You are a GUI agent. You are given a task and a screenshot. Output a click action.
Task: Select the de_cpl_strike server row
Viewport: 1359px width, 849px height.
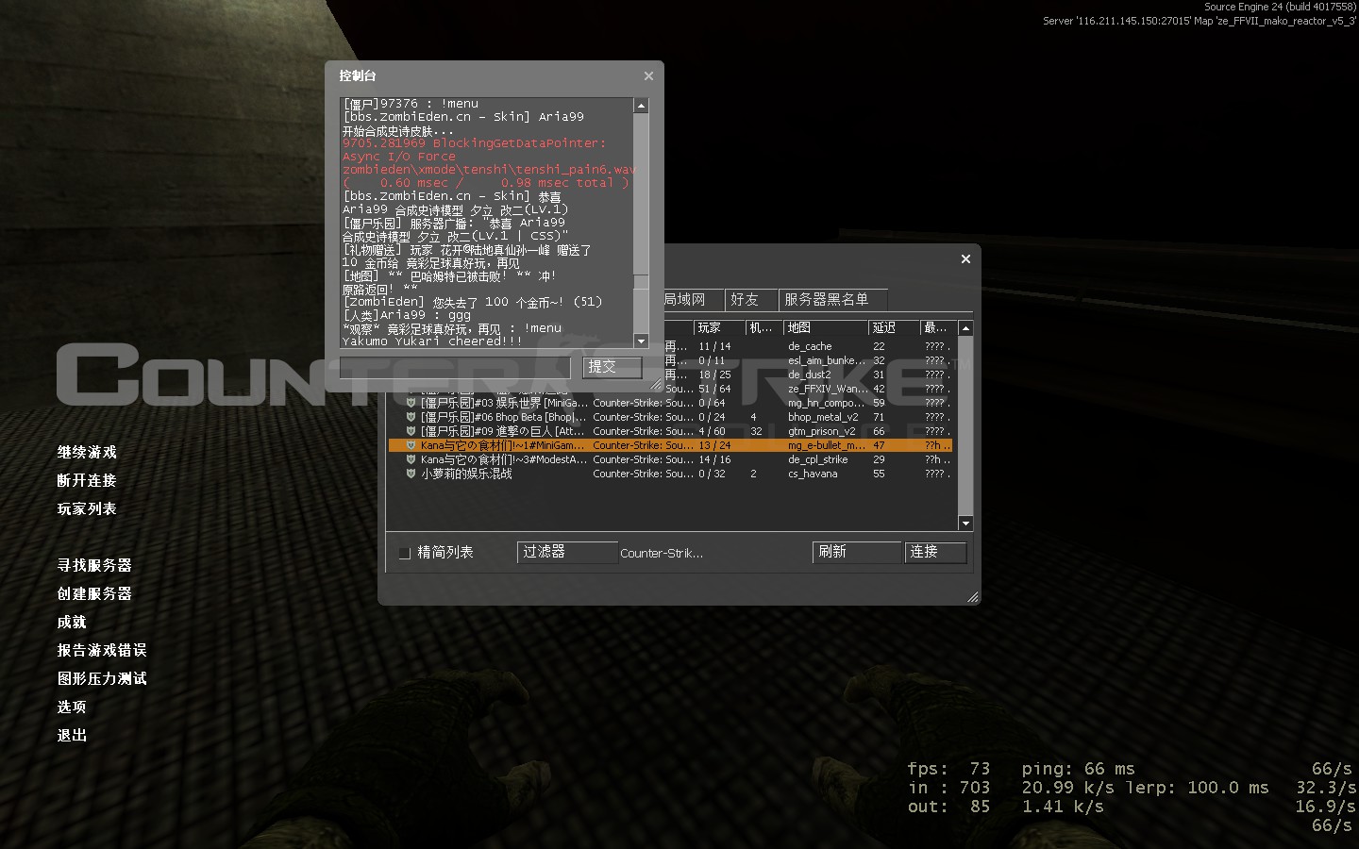[670, 459]
